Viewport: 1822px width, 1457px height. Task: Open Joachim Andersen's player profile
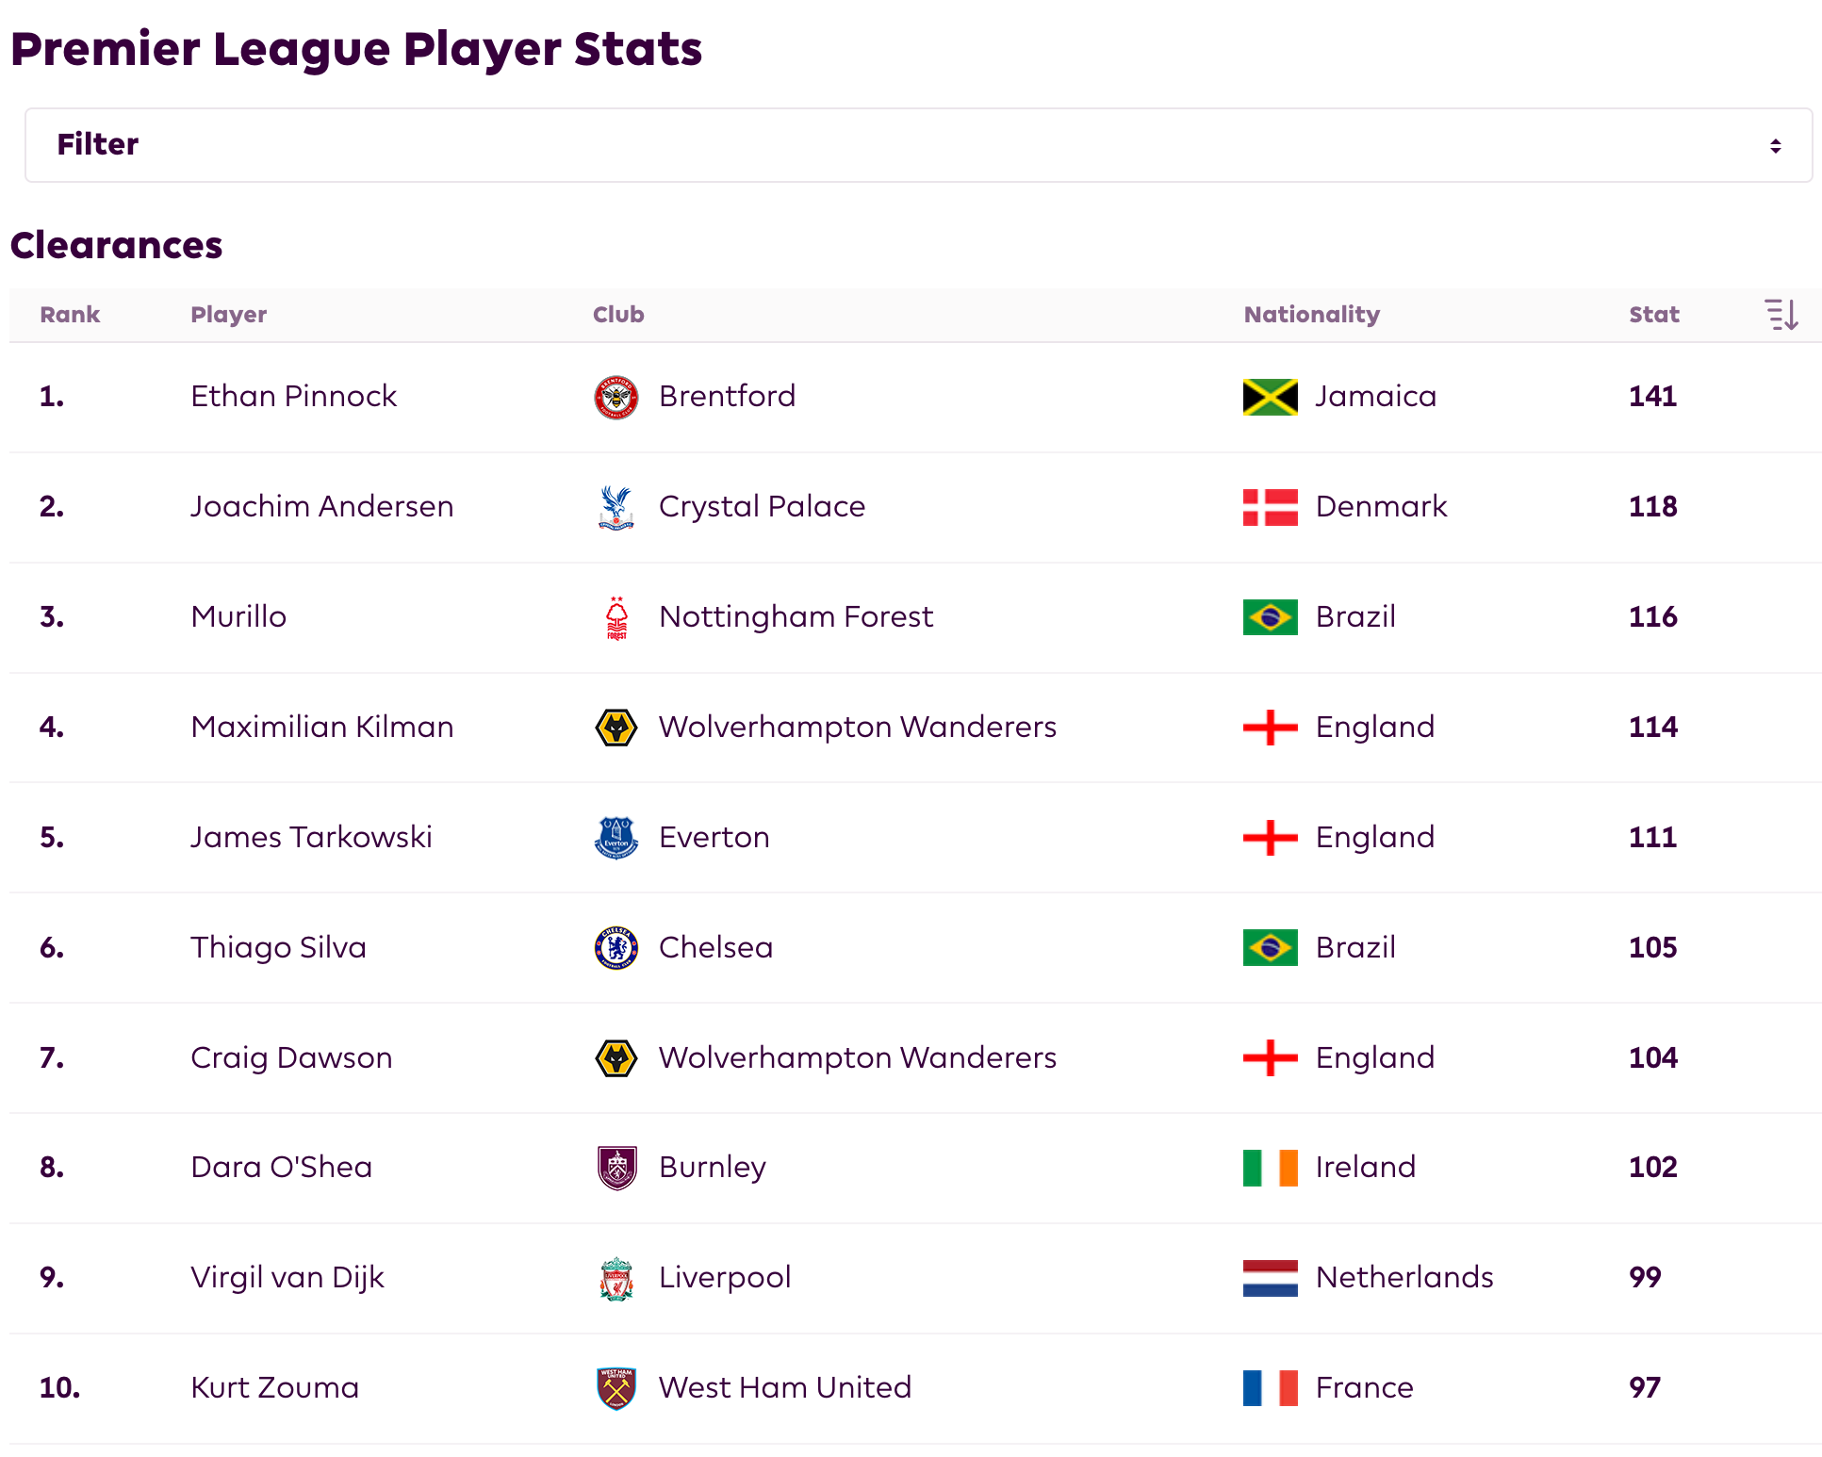pos(321,507)
